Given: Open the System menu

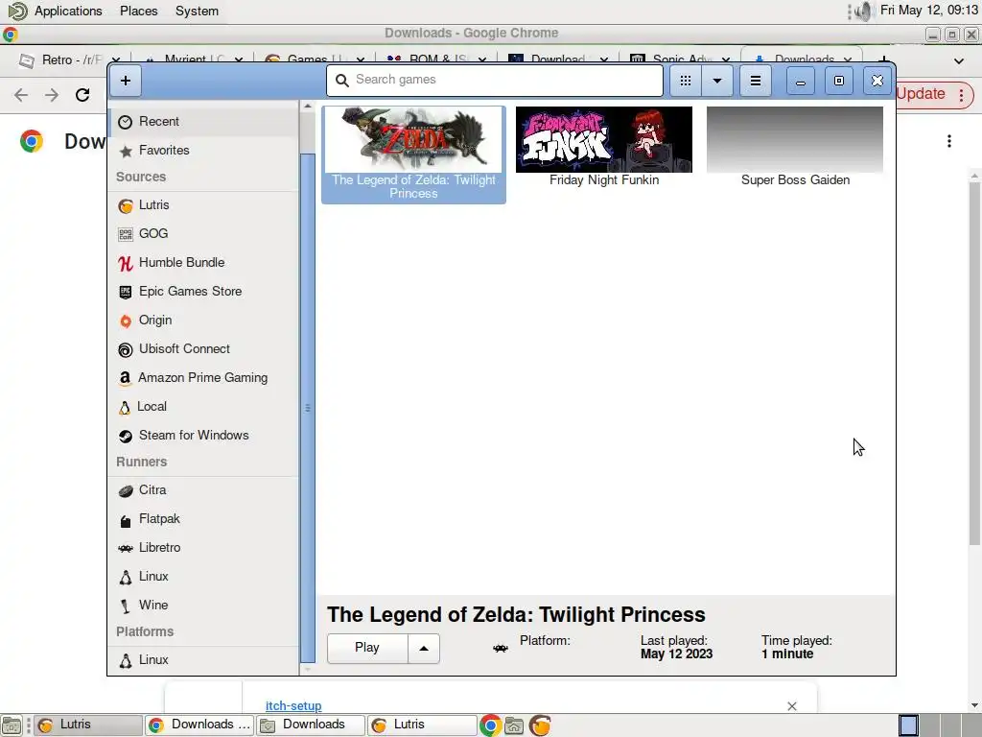Looking at the screenshot, I should [197, 12].
